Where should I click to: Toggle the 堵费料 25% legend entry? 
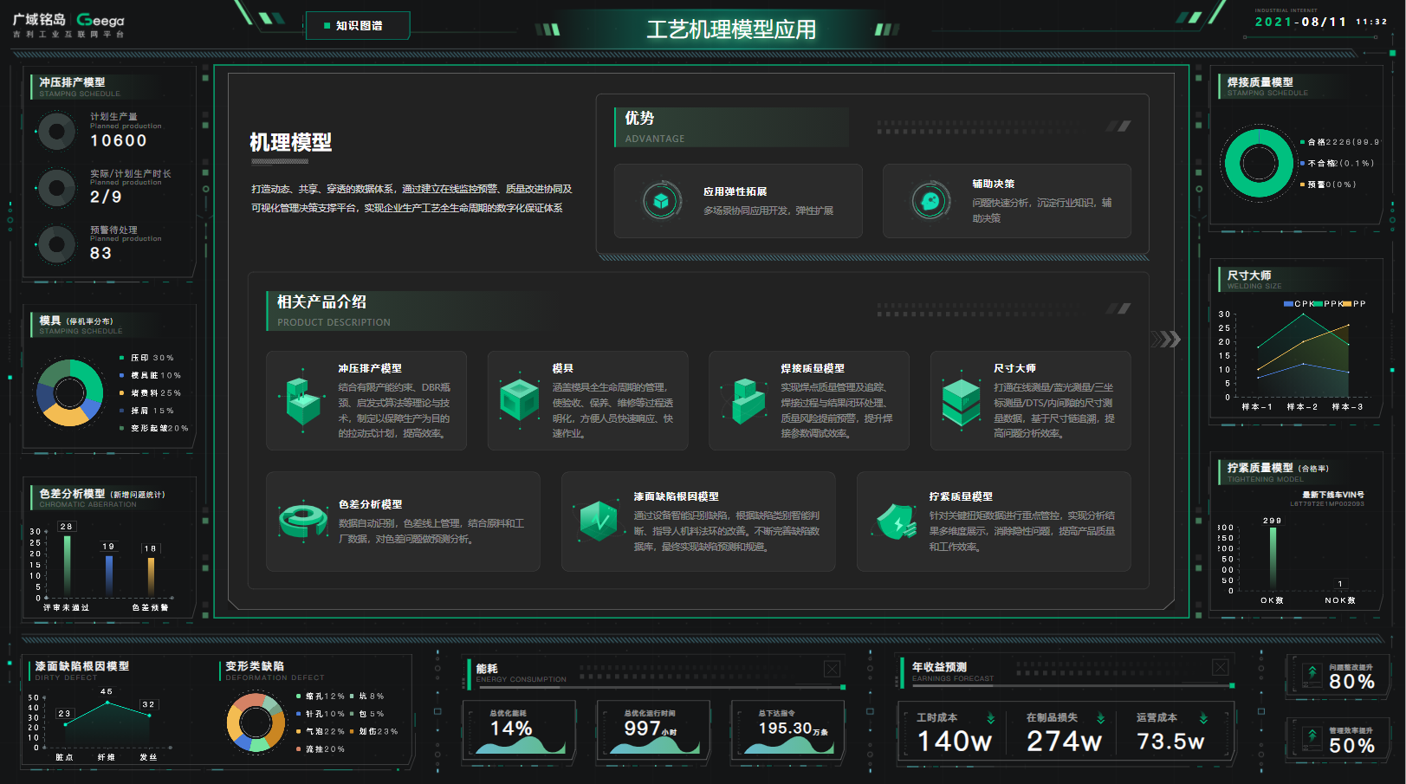pyautogui.click(x=150, y=393)
